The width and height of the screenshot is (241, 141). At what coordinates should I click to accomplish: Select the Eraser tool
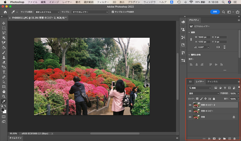tap(4, 62)
